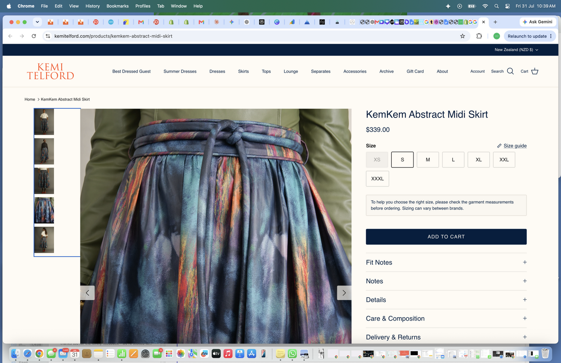Open the Chrome tab search dropdown arrow
Image resolution: width=561 pixels, height=363 pixels.
pyautogui.click(x=37, y=22)
